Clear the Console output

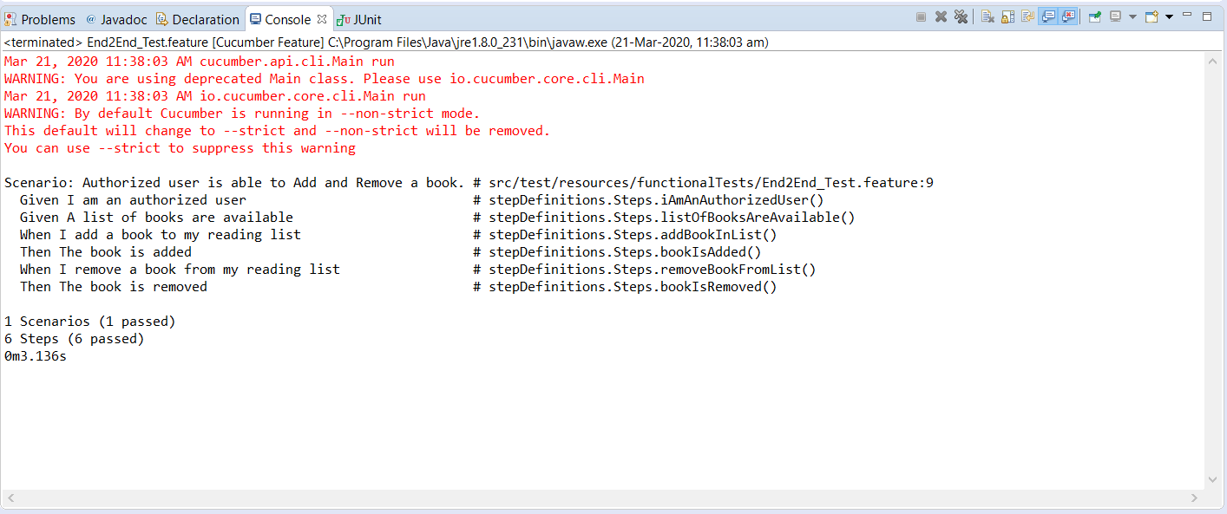[988, 16]
